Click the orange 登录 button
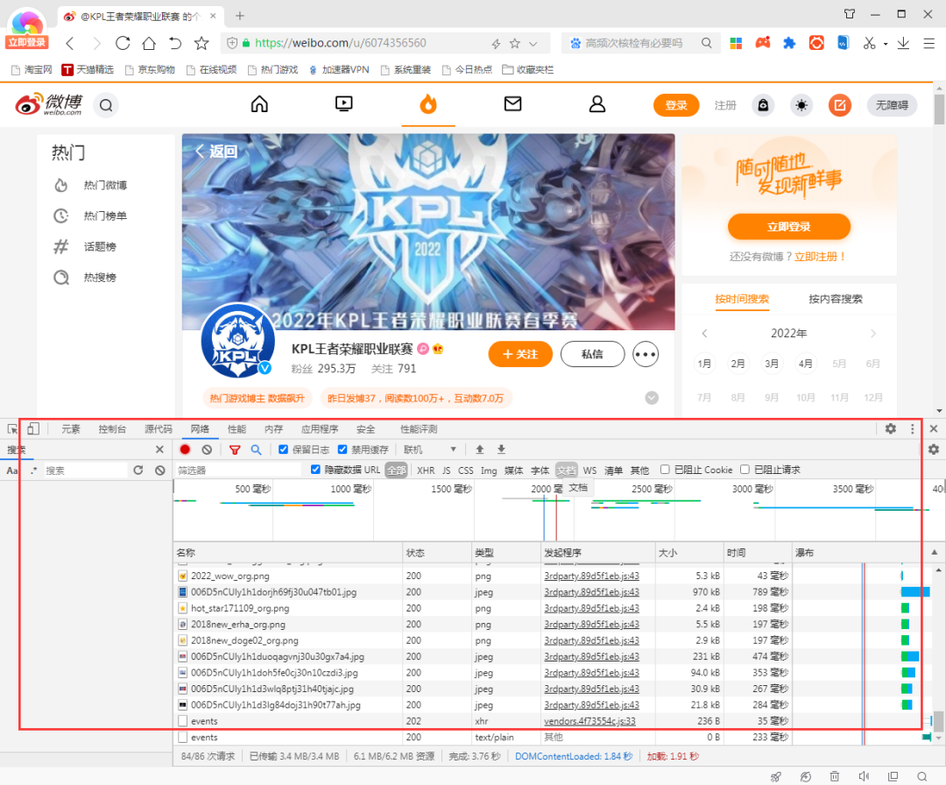The image size is (946, 785). 675,106
